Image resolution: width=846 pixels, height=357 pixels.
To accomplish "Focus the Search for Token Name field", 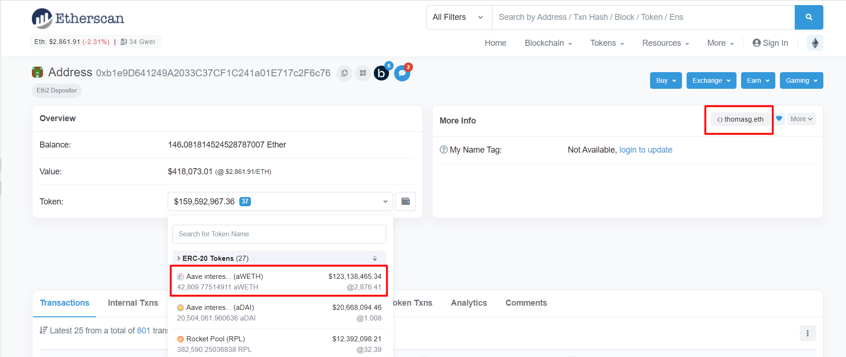I will pos(279,234).
